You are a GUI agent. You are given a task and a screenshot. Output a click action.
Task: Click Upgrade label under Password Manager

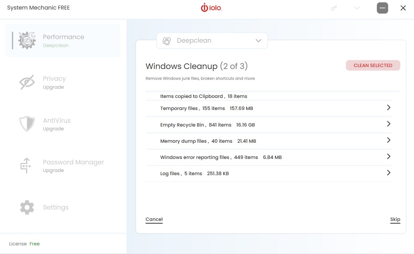tap(53, 170)
